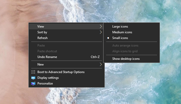The height and width of the screenshot is (104, 181).
Task: Click the Display settings monitor icon
Action: coord(33,78)
